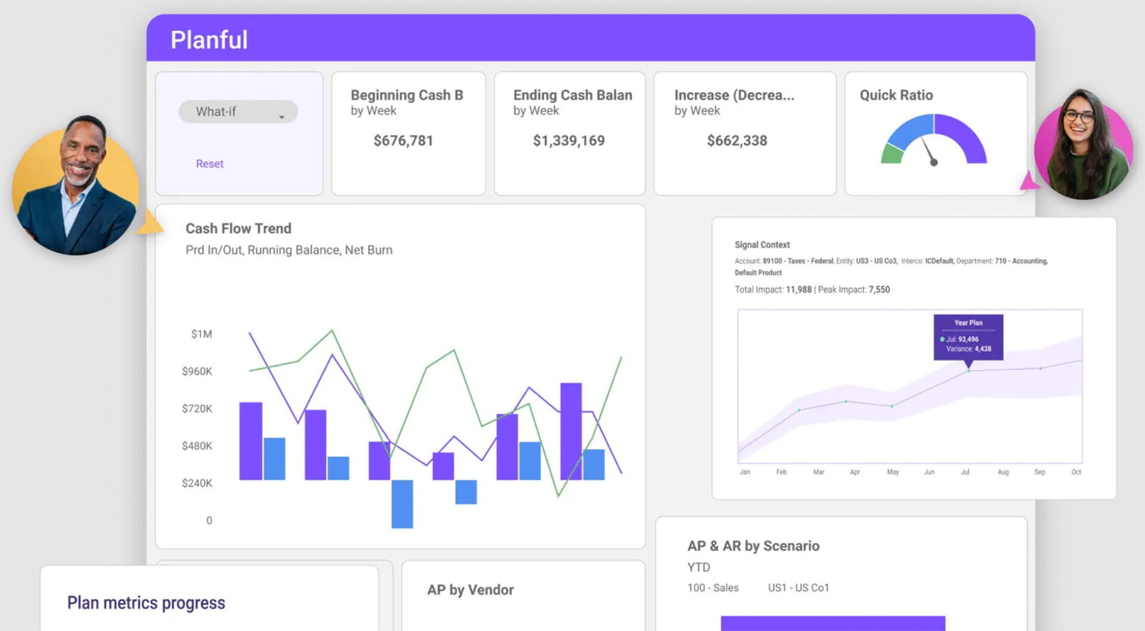Click the AP by Vendor title
The width and height of the screenshot is (1145, 631).
(470, 590)
